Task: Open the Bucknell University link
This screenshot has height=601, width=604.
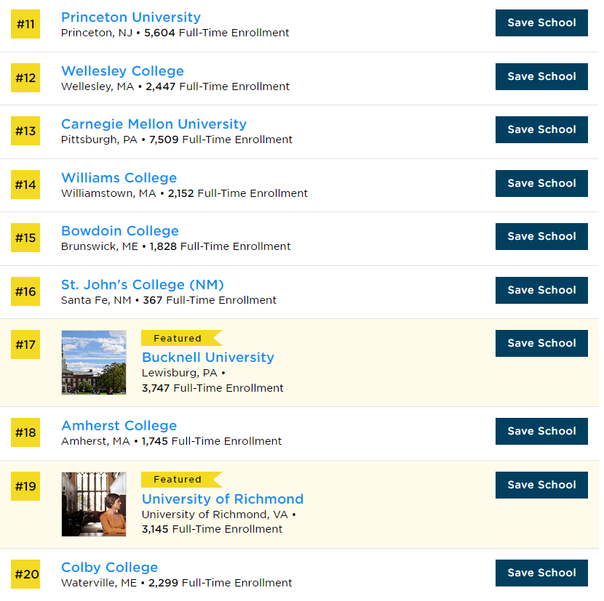Action: point(208,358)
